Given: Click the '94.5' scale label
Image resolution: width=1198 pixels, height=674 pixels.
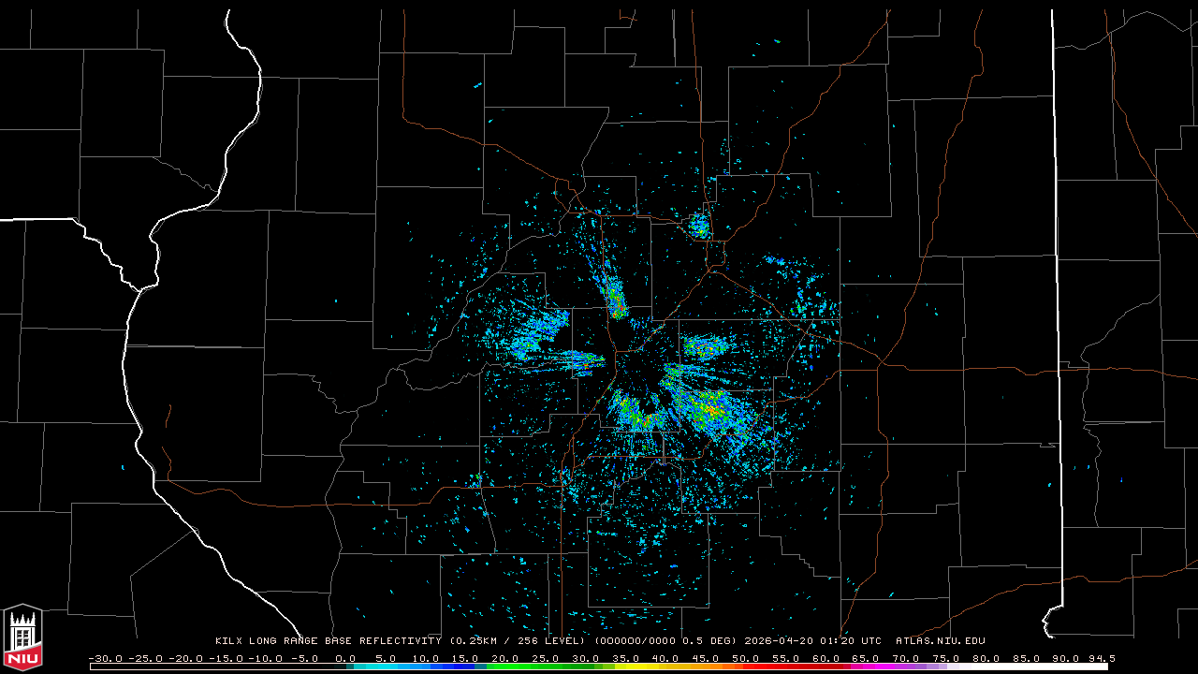Looking at the screenshot, I should point(1101,658).
